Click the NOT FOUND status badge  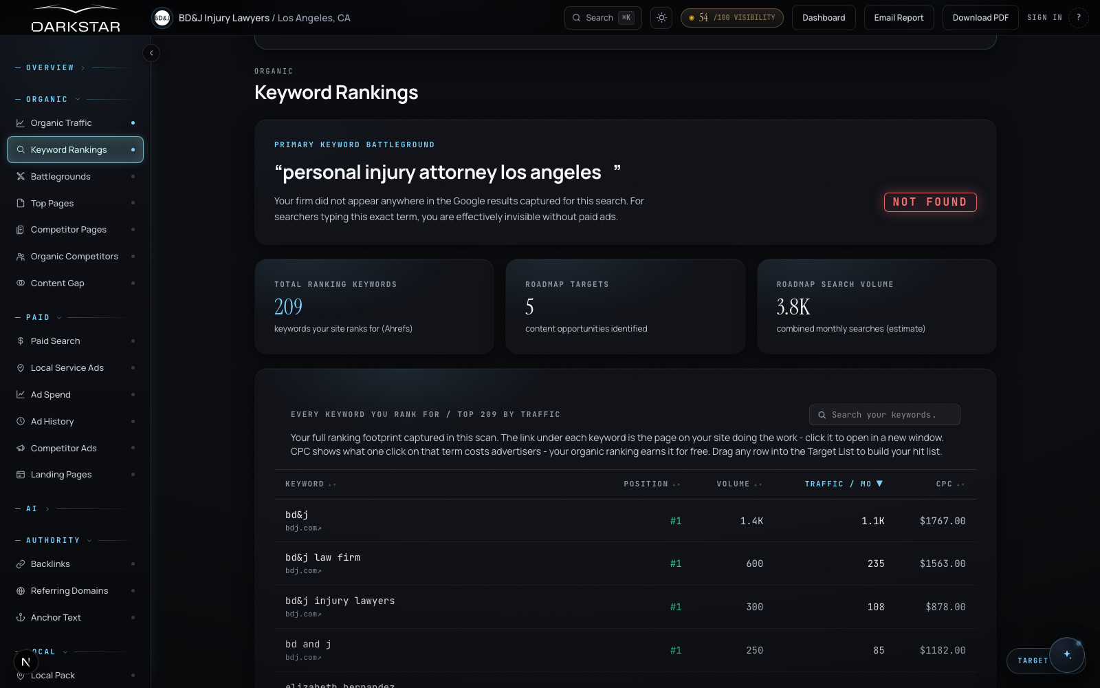[930, 202]
